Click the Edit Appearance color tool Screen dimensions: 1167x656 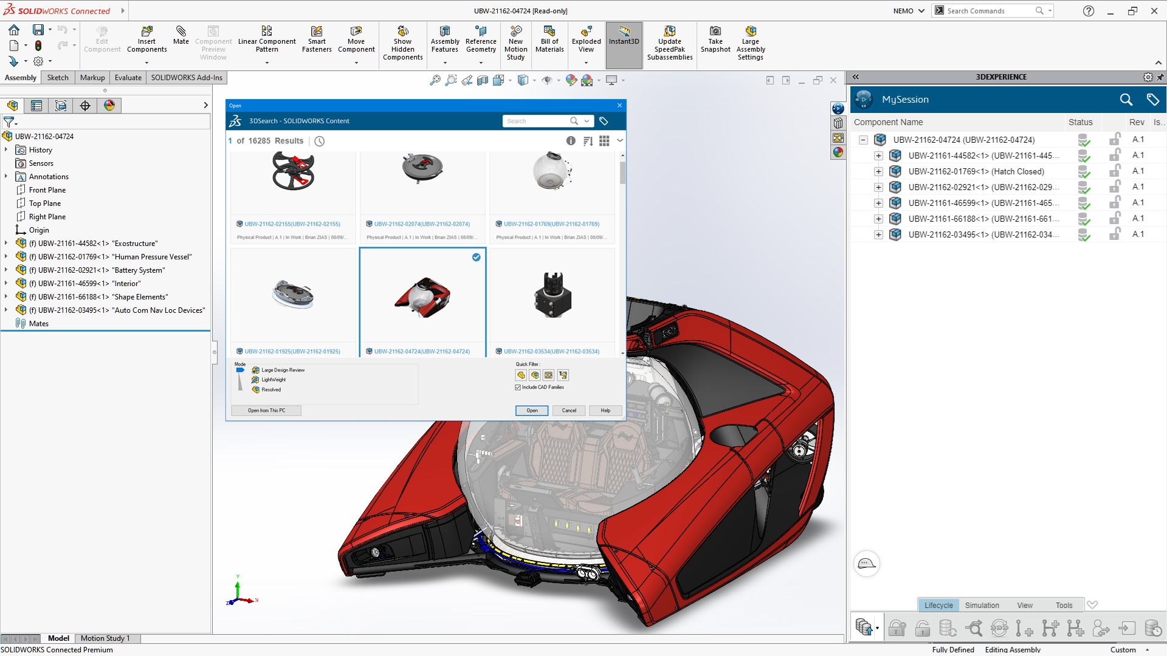[571, 80]
